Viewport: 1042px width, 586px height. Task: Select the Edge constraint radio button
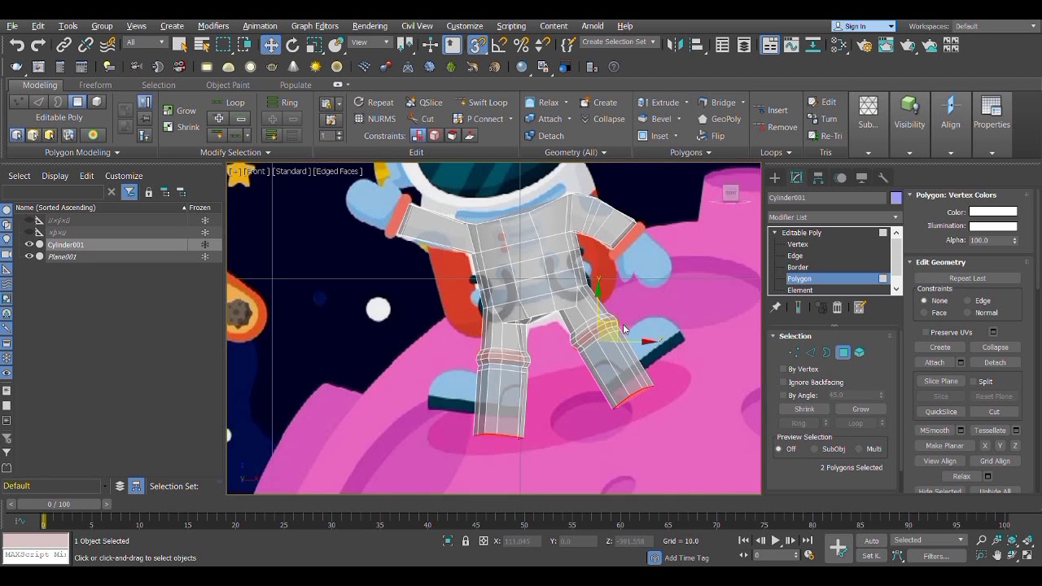coord(967,300)
